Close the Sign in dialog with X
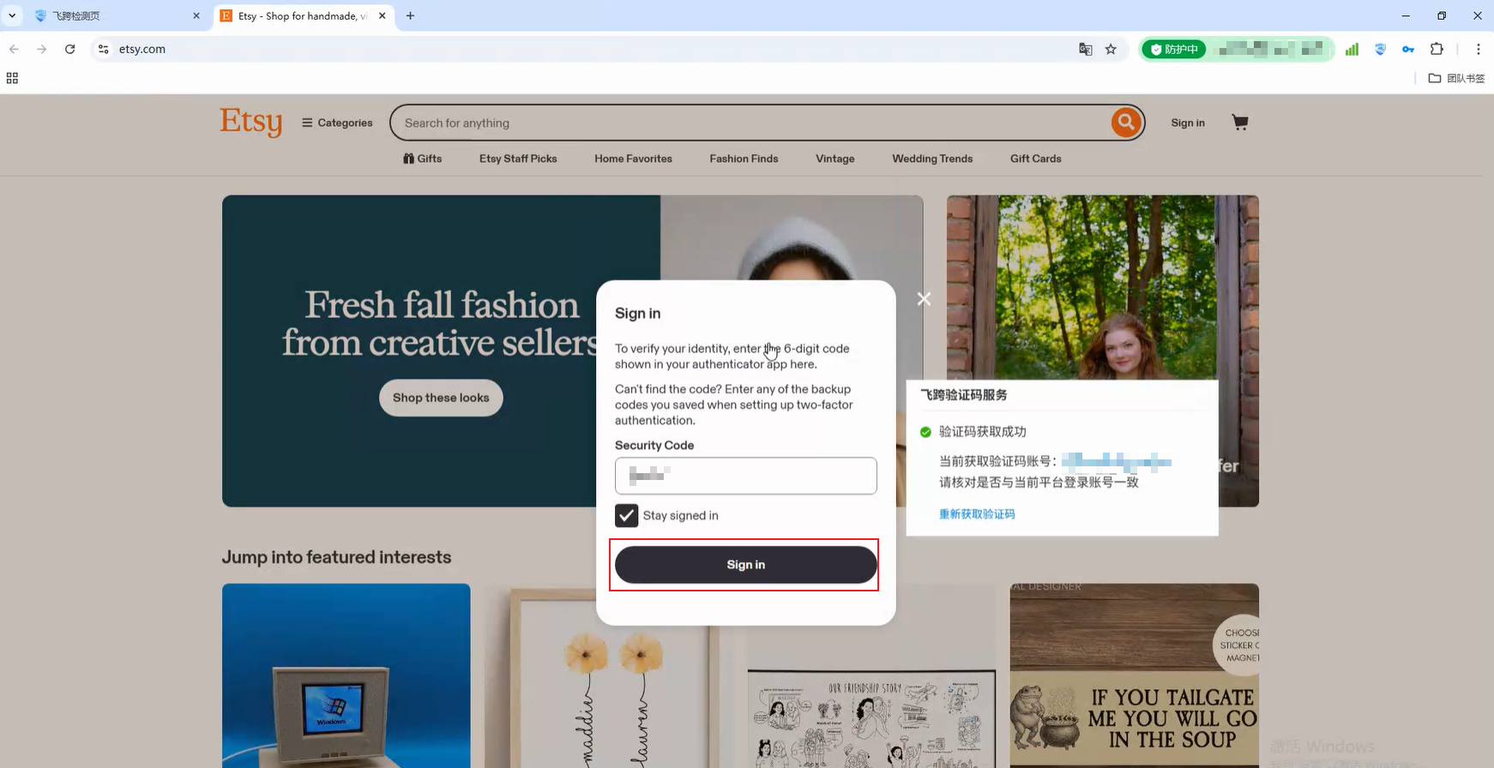 924,299
